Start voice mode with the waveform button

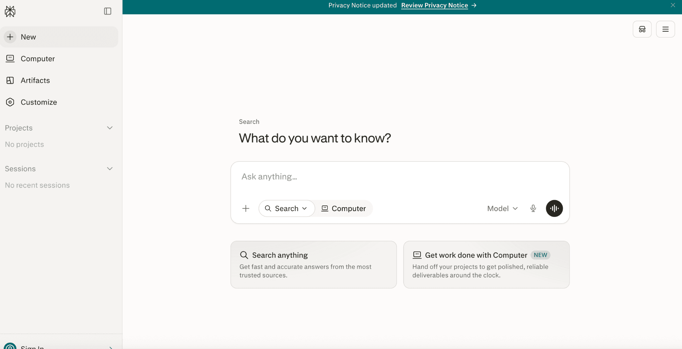pyautogui.click(x=554, y=208)
